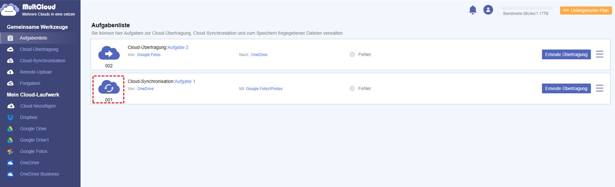Open hamburger menu for Aufgabe 1
The height and width of the screenshot is (187, 615).
click(x=600, y=88)
